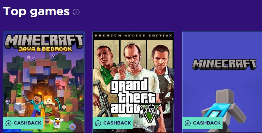Select the CASHBACK label on the blue Minecraft card

coord(207,123)
